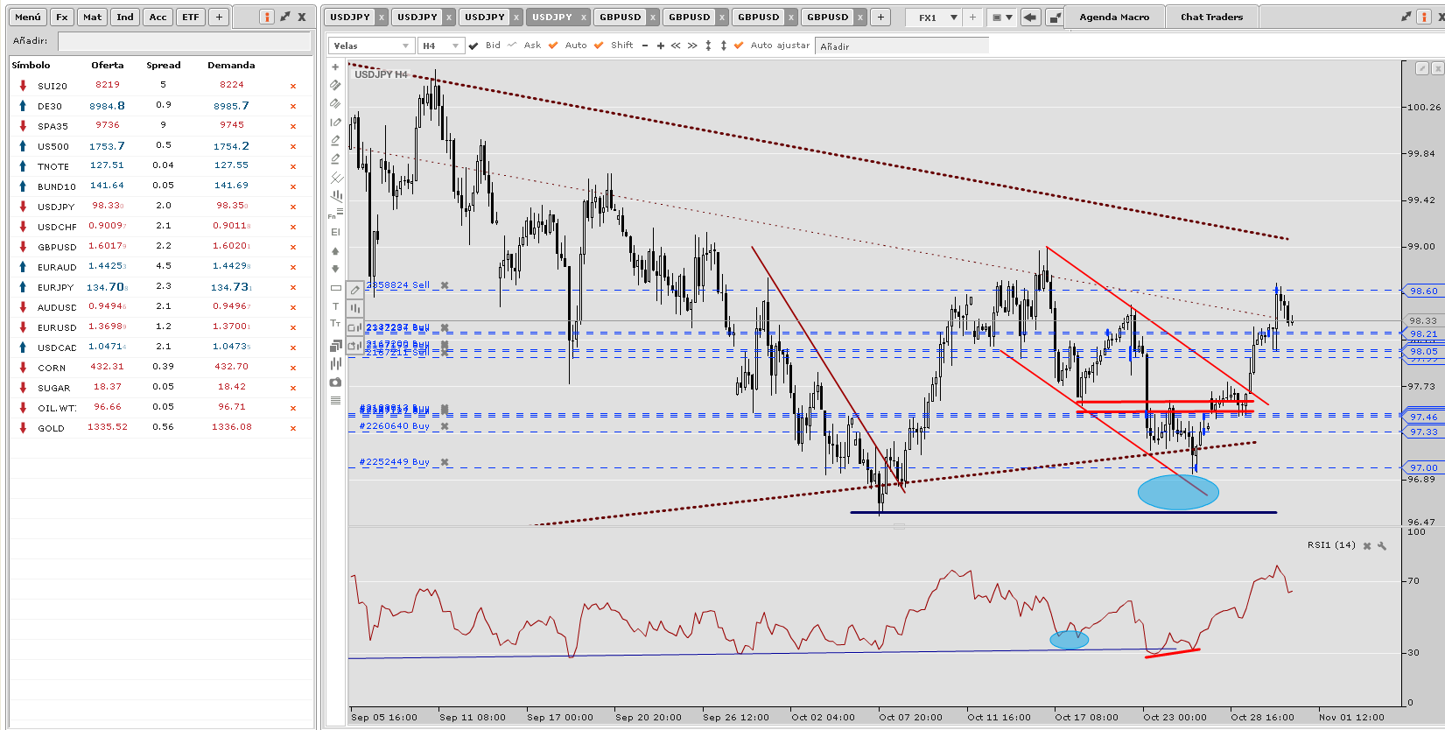Open RSI indicator settings wrench
The width and height of the screenshot is (1445, 730).
1382,545
